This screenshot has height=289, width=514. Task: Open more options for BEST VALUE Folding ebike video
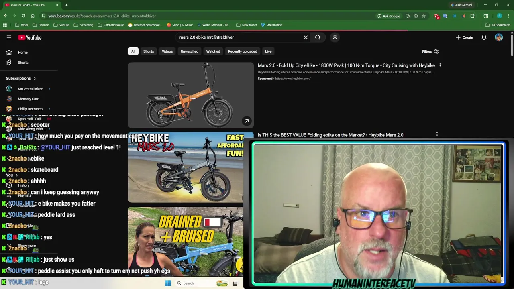(437, 135)
